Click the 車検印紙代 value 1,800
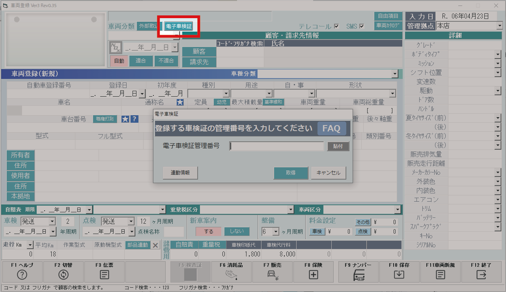Viewport: 506px width, 292px height. pos(244,254)
